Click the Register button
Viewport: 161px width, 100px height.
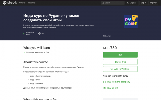(x=153, y=3)
